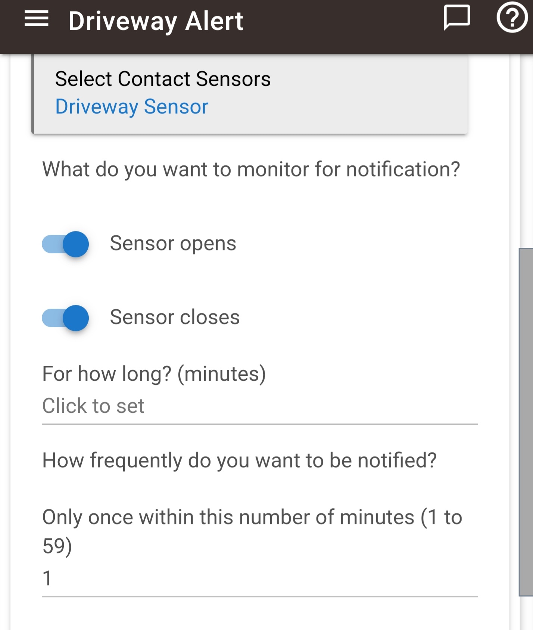Click 'What do you want to monitor' heading
The height and width of the screenshot is (630, 533).
[x=251, y=169]
